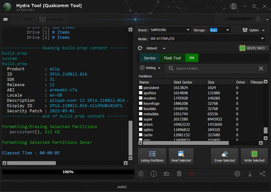
Task: Click the partition list horizontal scrollbar thumb
Action: pos(186,143)
